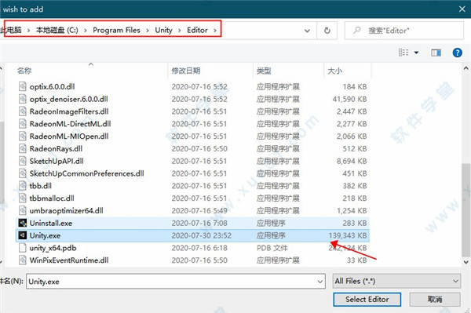Click the search magnifier icon
This screenshot has width=471, height=313.
(x=357, y=31)
